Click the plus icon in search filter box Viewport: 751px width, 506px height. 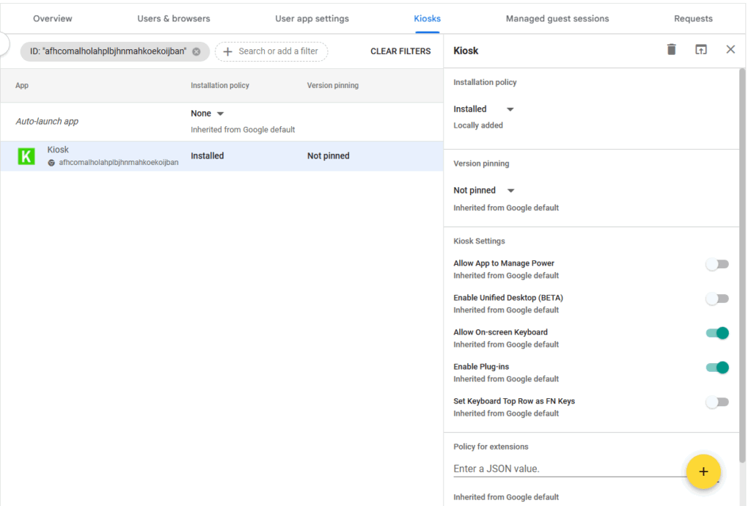pos(227,52)
